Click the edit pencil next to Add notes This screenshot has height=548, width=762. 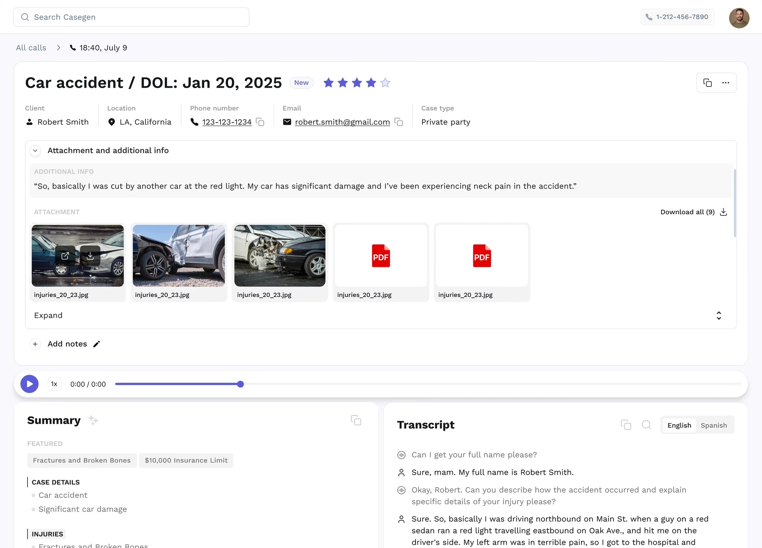(x=97, y=344)
